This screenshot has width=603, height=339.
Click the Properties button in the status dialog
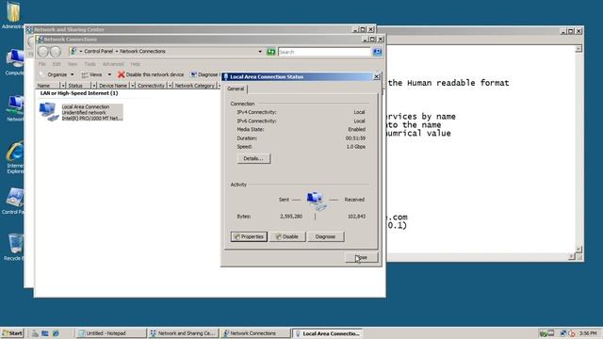point(249,236)
